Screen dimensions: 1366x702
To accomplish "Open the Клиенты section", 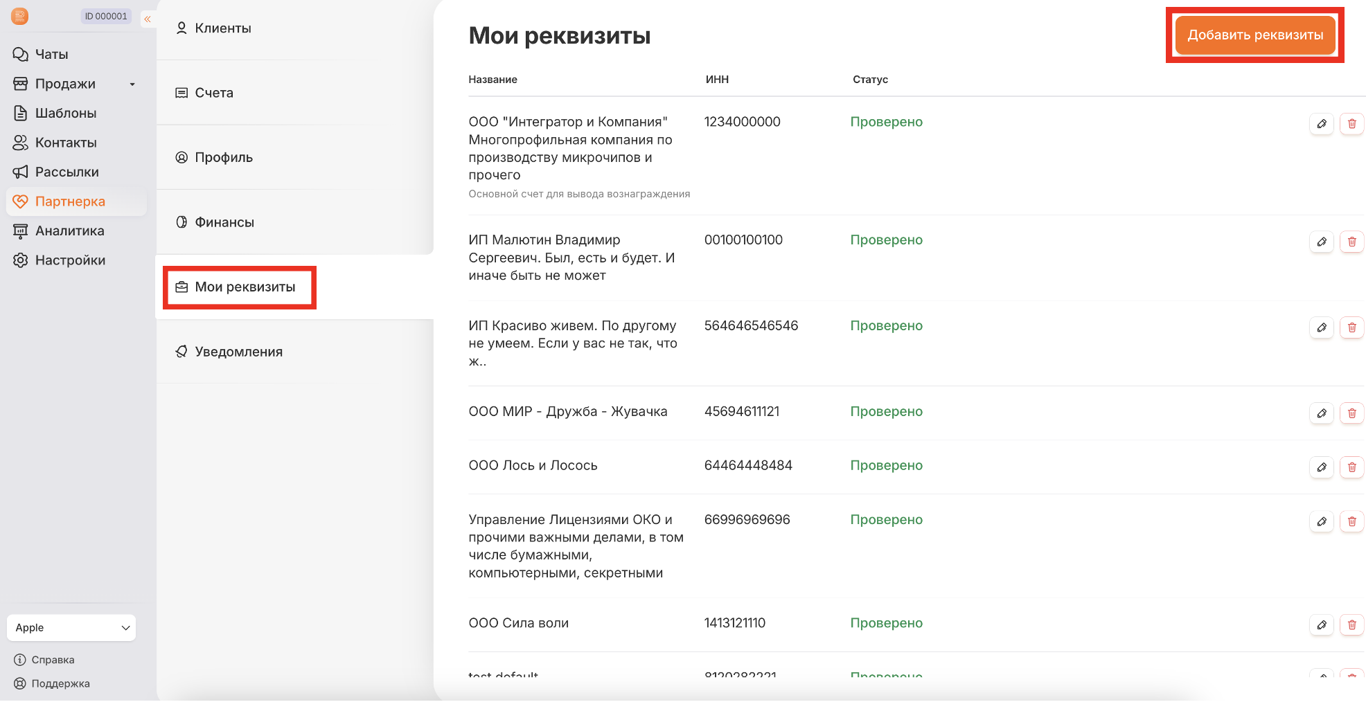I will point(222,28).
